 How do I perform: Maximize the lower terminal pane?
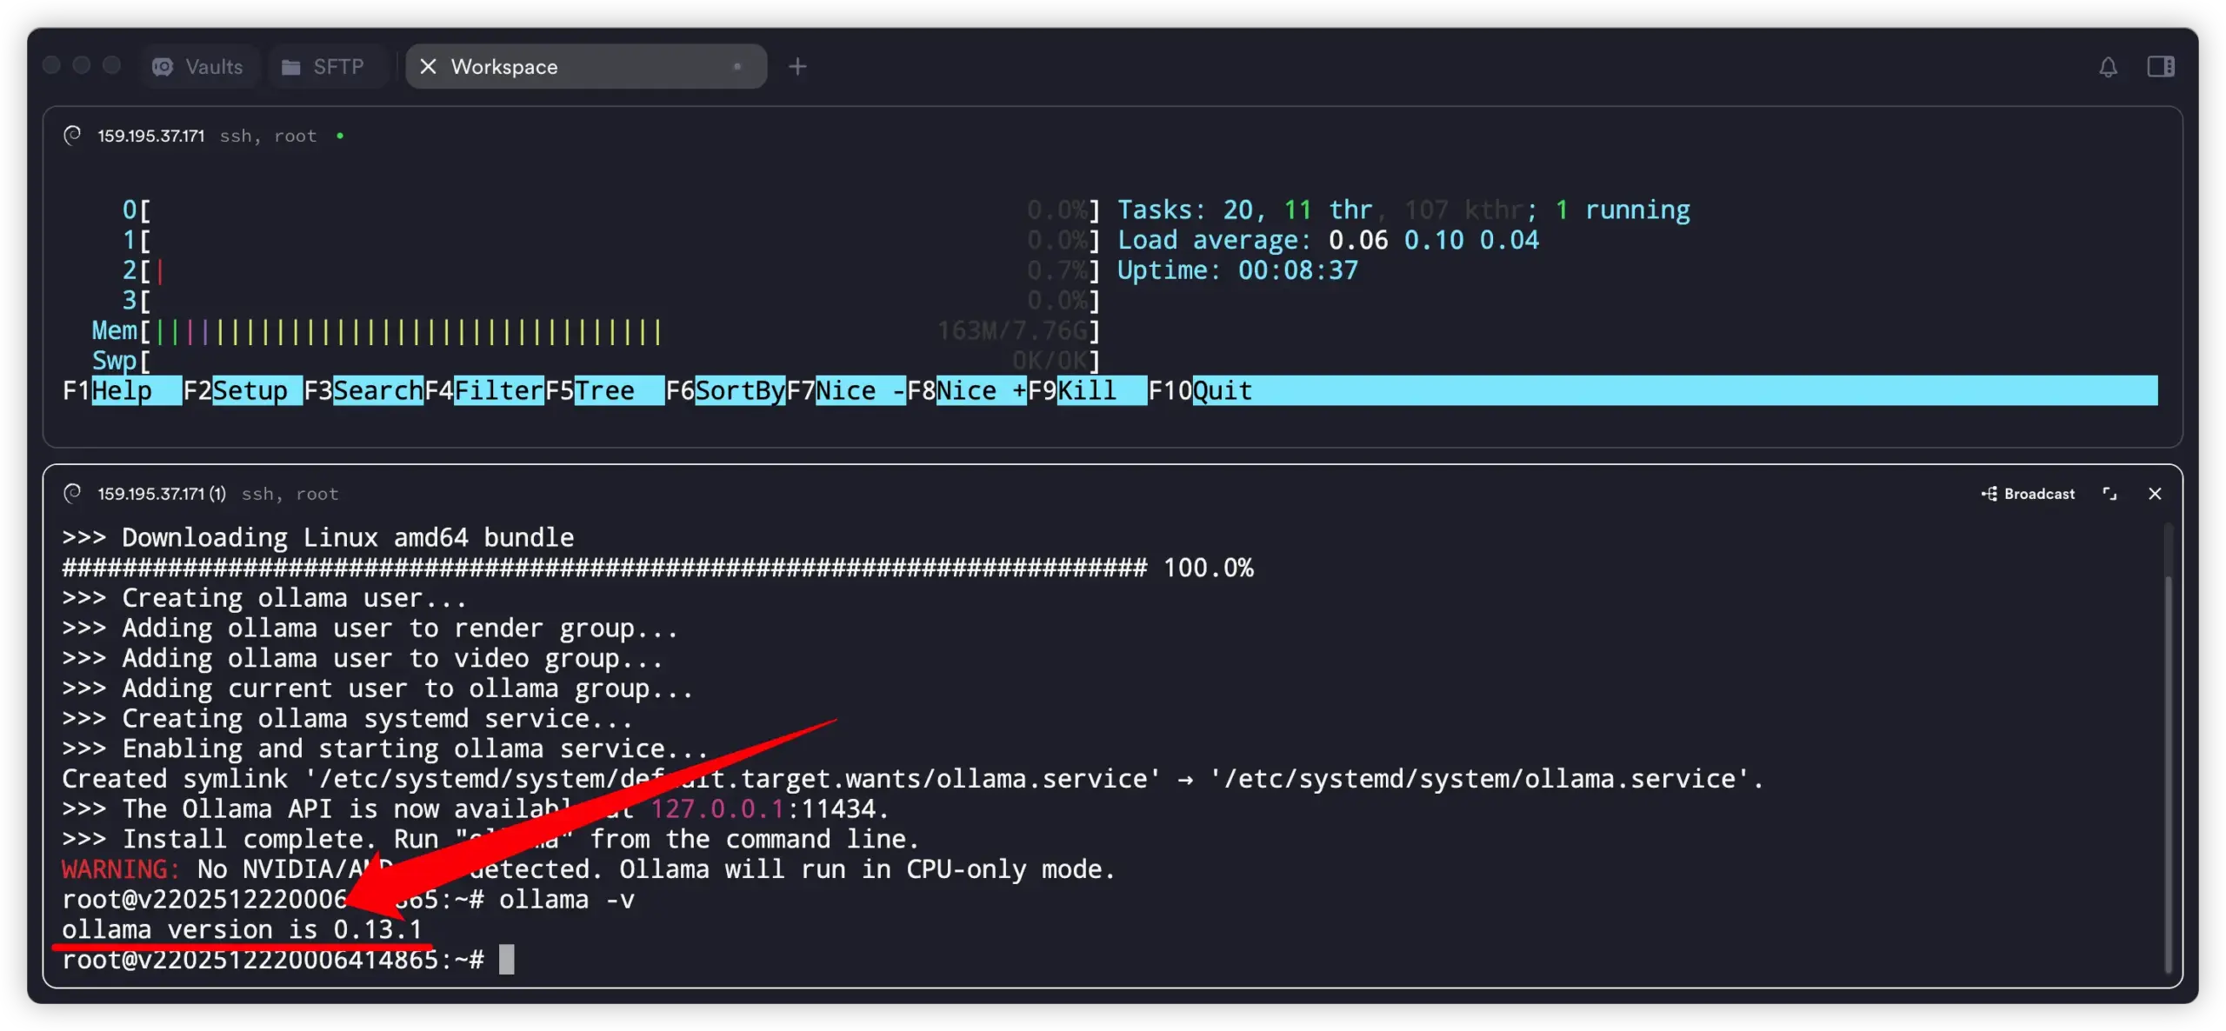point(2109,494)
